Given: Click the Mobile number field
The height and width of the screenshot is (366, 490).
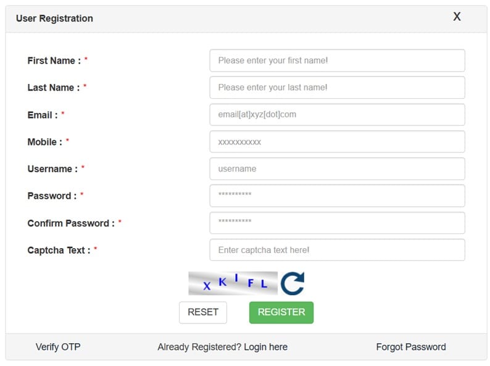Looking at the screenshot, I should [337, 142].
